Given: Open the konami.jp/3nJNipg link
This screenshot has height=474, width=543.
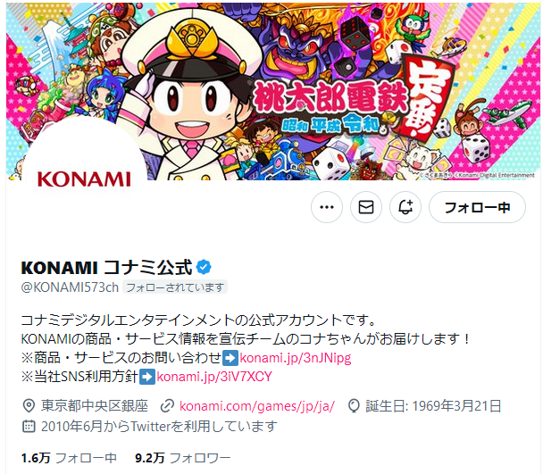Looking at the screenshot, I should [296, 358].
